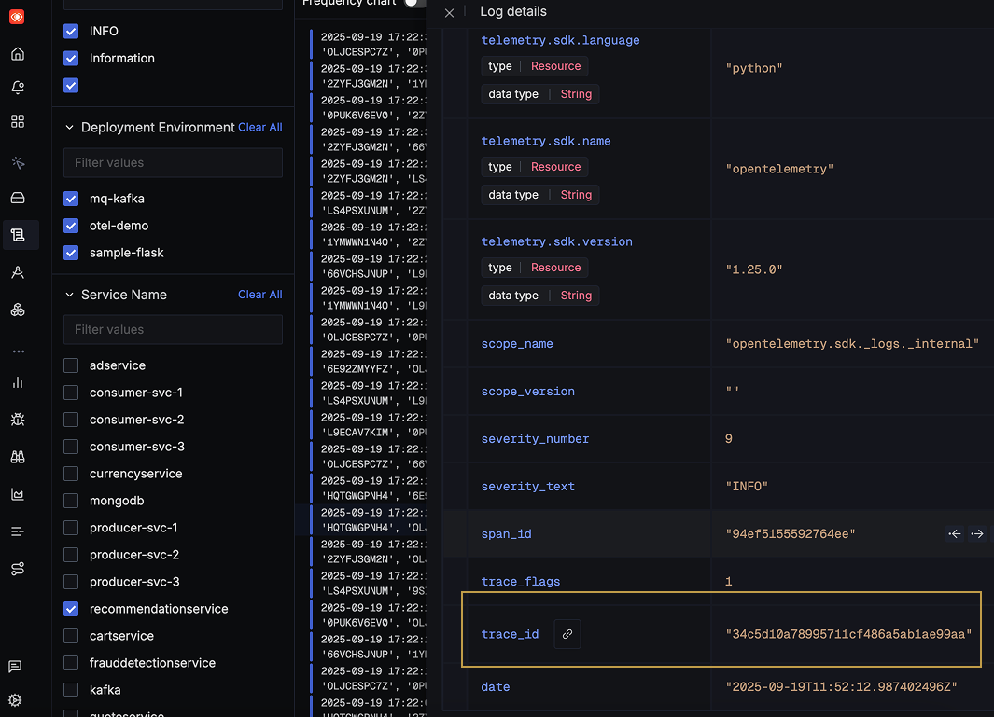Open the Home icon in sidebar

[x=18, y=54]
